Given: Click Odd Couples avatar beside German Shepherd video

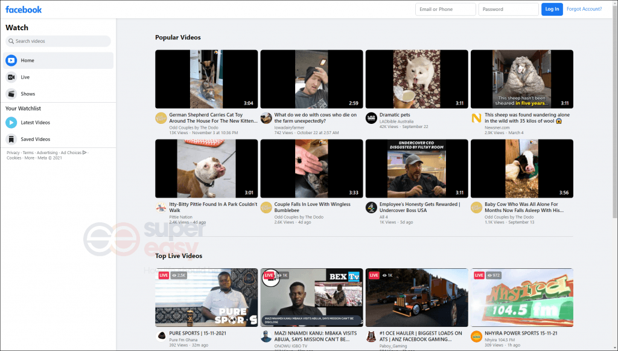Looking at the screenshot, I should pyautogui.click(x=161, y=118).
